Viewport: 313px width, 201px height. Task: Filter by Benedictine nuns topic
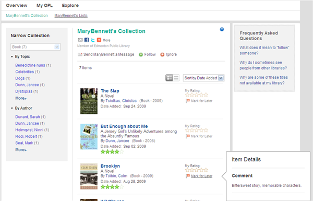pyautogui.click(x=30, y=65)
